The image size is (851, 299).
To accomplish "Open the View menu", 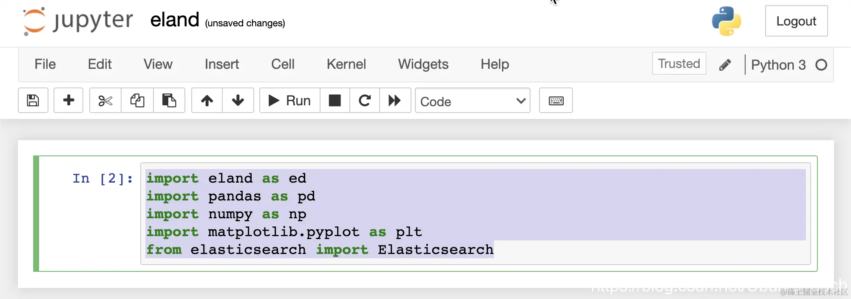I will click(x=158, y=64).
